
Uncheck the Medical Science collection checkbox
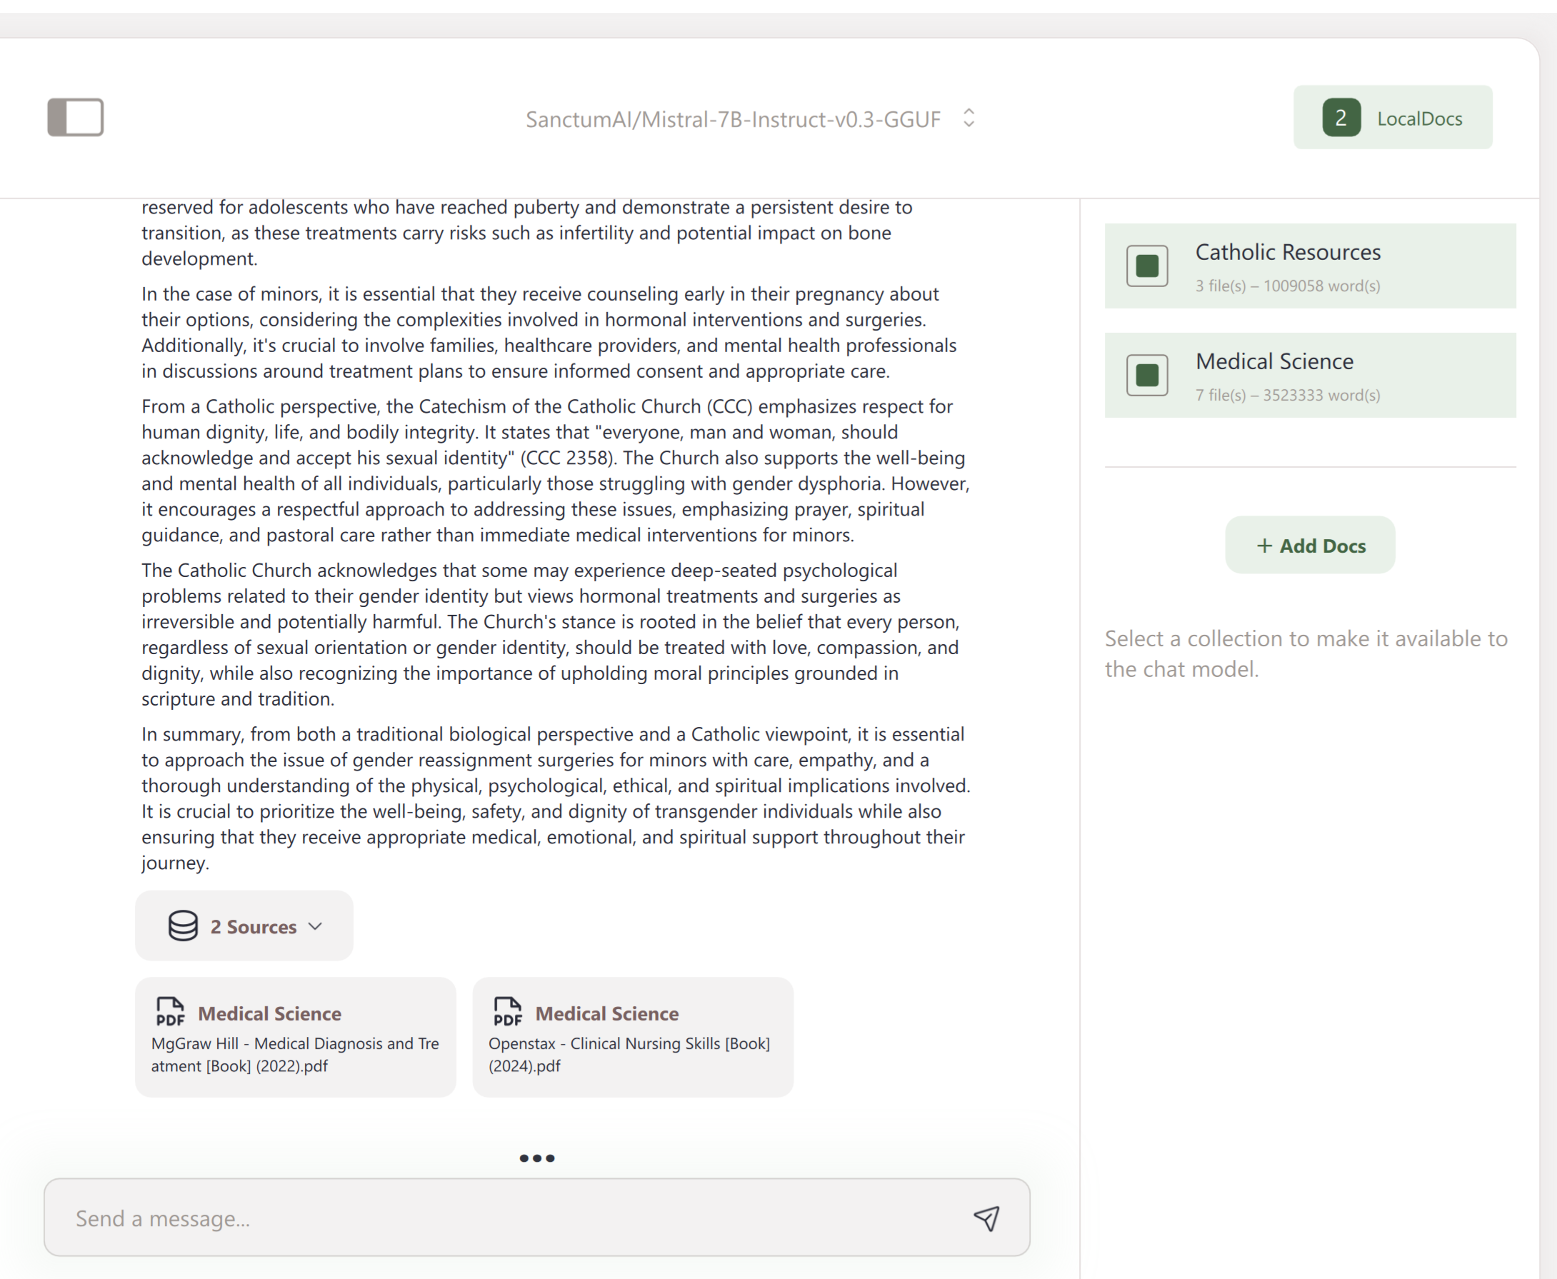[x=1146, y=375]
